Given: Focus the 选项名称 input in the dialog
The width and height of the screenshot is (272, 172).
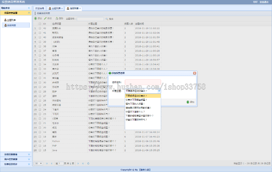Looking at the screenshot, I should coord(143,82).
